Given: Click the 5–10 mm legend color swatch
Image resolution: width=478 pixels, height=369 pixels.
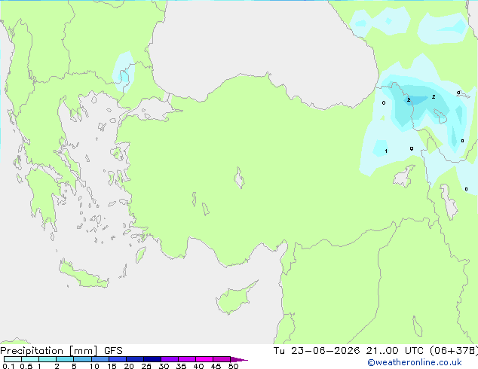Looking at the screenshot, I should coord(82,359).
